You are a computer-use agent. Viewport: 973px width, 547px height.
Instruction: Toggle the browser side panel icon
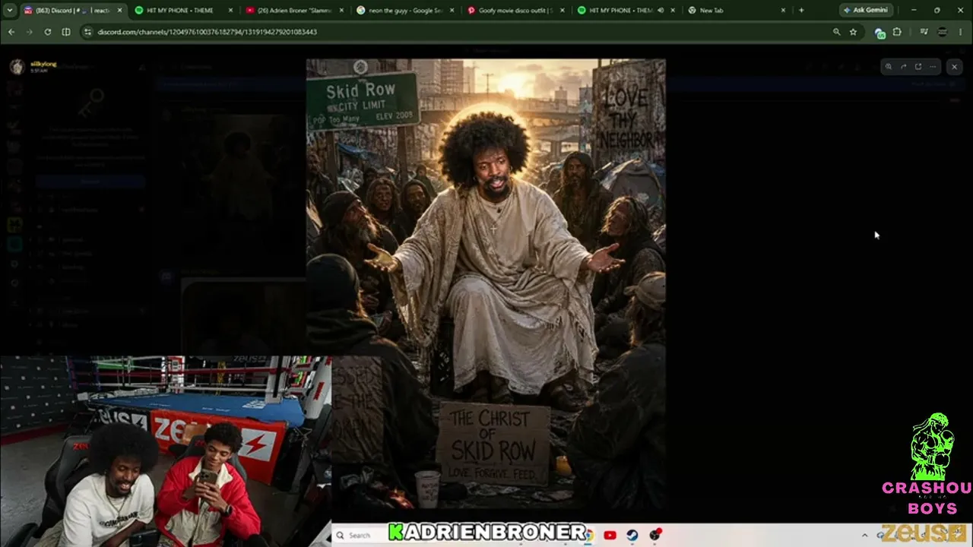coord(66,32)
